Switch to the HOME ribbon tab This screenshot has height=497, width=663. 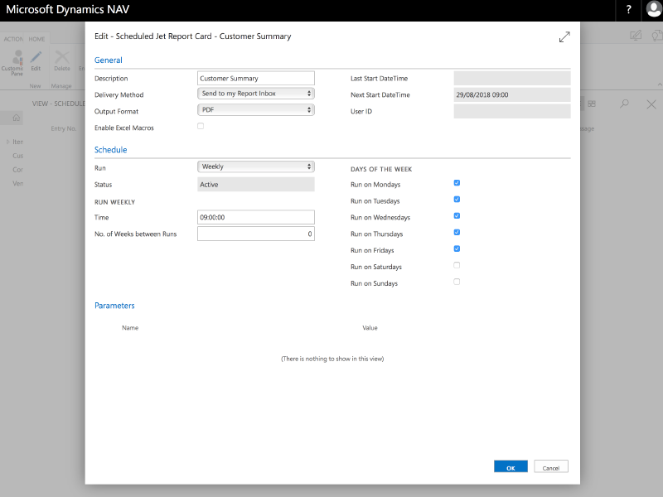[x=36, y=39]
